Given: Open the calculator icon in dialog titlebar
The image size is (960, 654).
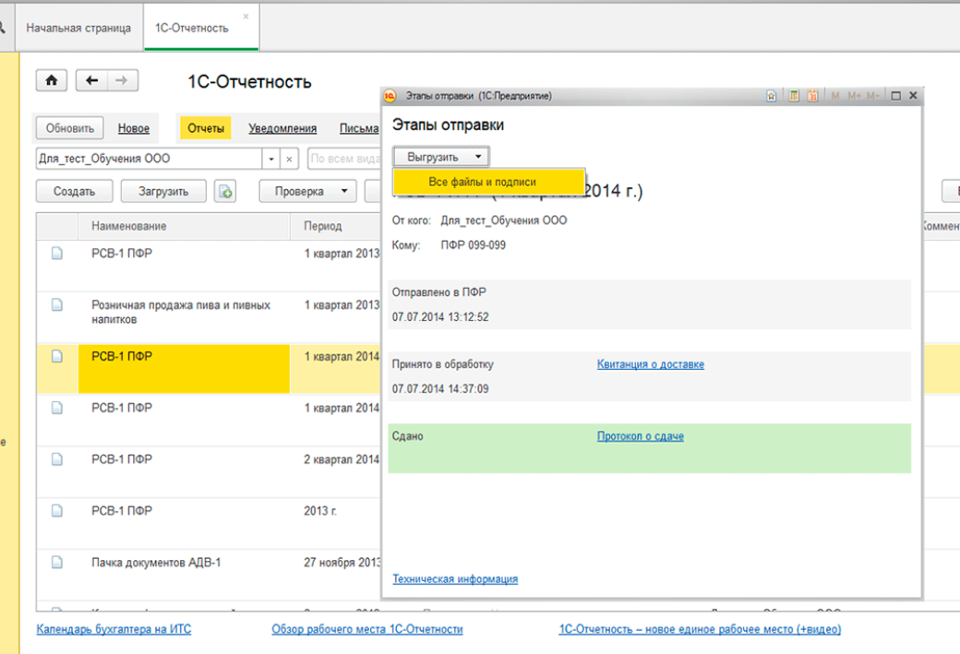Looking at the screenshot, I should click(x=794, y=96).
